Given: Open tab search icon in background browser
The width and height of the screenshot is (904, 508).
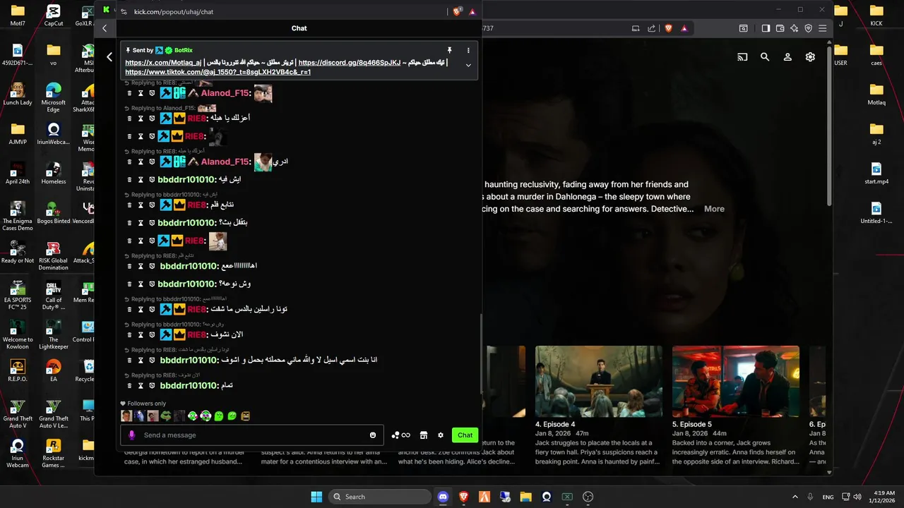Looking at the screenshot, I should (744, 28).
